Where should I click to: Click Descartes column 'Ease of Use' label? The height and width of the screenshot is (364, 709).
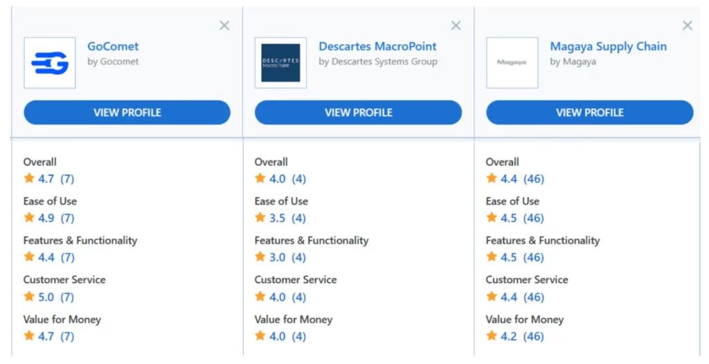click(x=281, y=201)
